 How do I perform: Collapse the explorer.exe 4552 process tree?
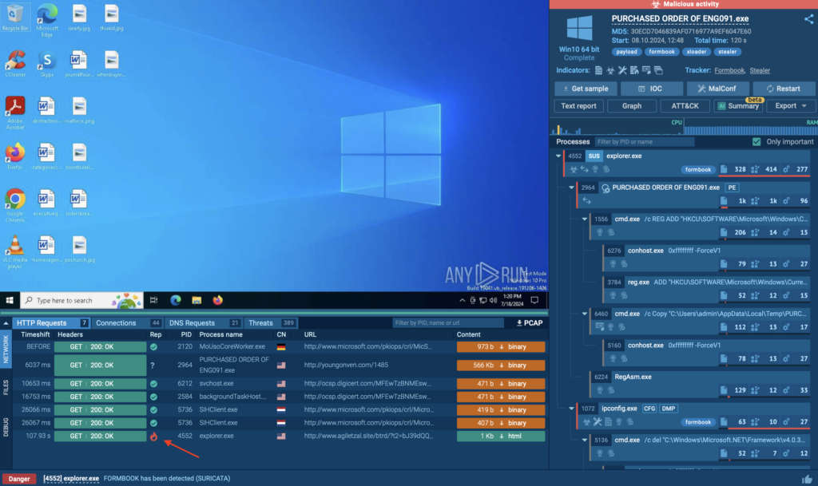click(x=558, y=156)
